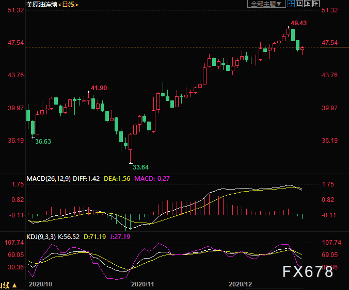Image resolution: width=349 pixels, height=290 pixels.
Task: Click the 2020/12 date axis label
Action: tap(240, 284)
